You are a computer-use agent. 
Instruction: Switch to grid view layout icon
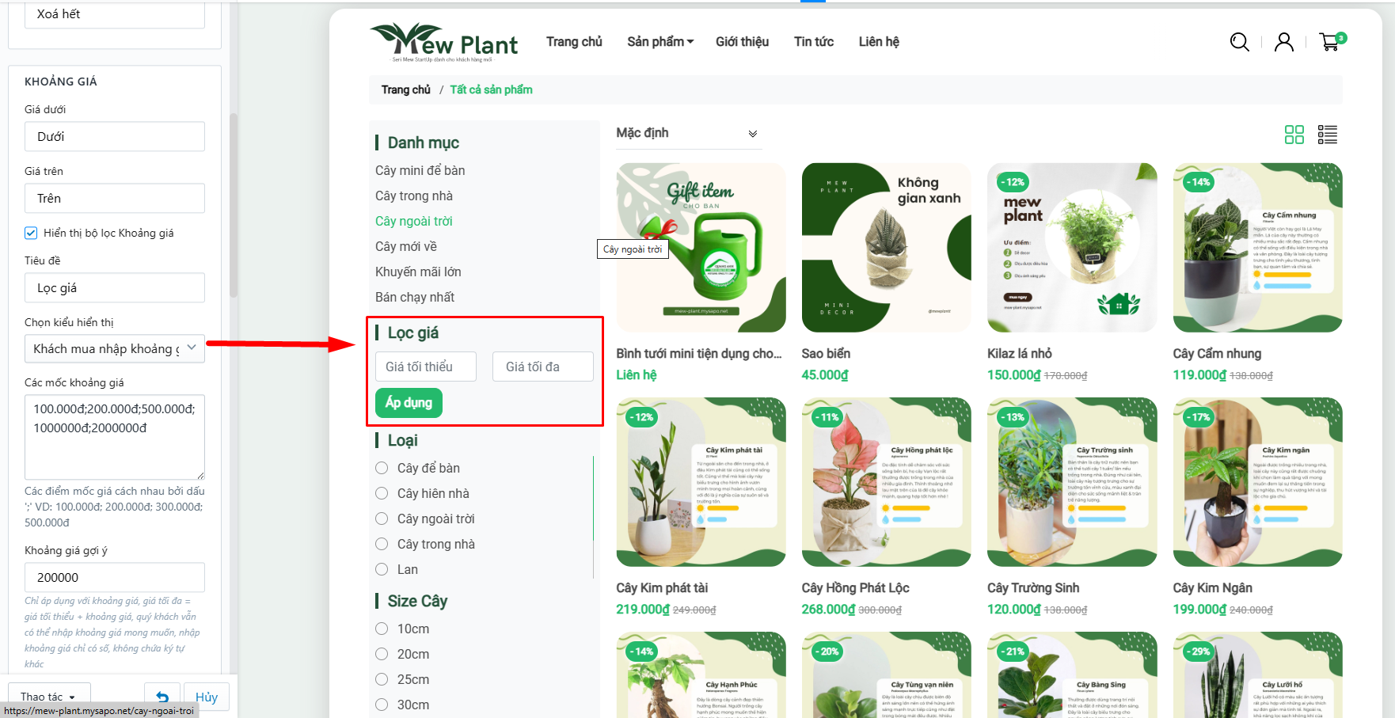(1294, 135)
